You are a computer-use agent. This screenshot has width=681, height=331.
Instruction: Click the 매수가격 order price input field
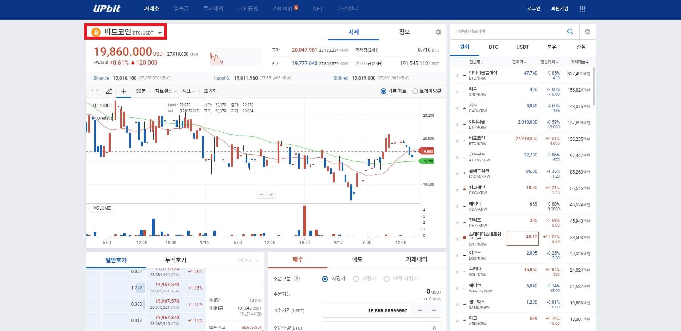(367, 310)
